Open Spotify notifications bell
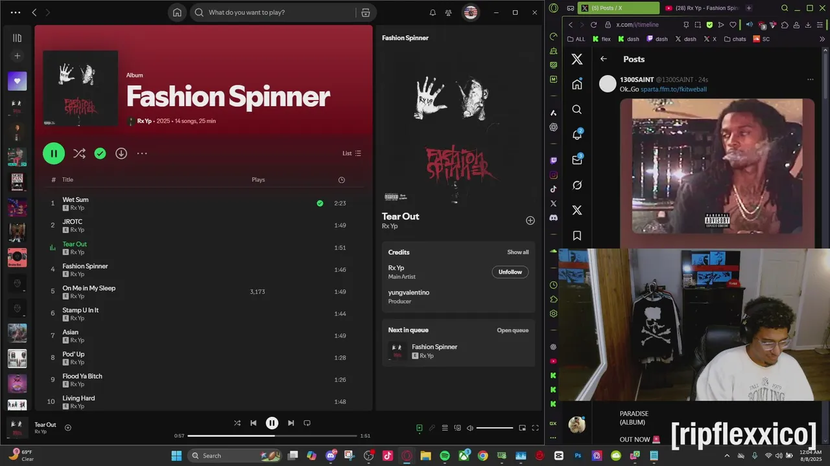This screenshot has width=830, height=466. pyautogui.click(x=433, y=12)
